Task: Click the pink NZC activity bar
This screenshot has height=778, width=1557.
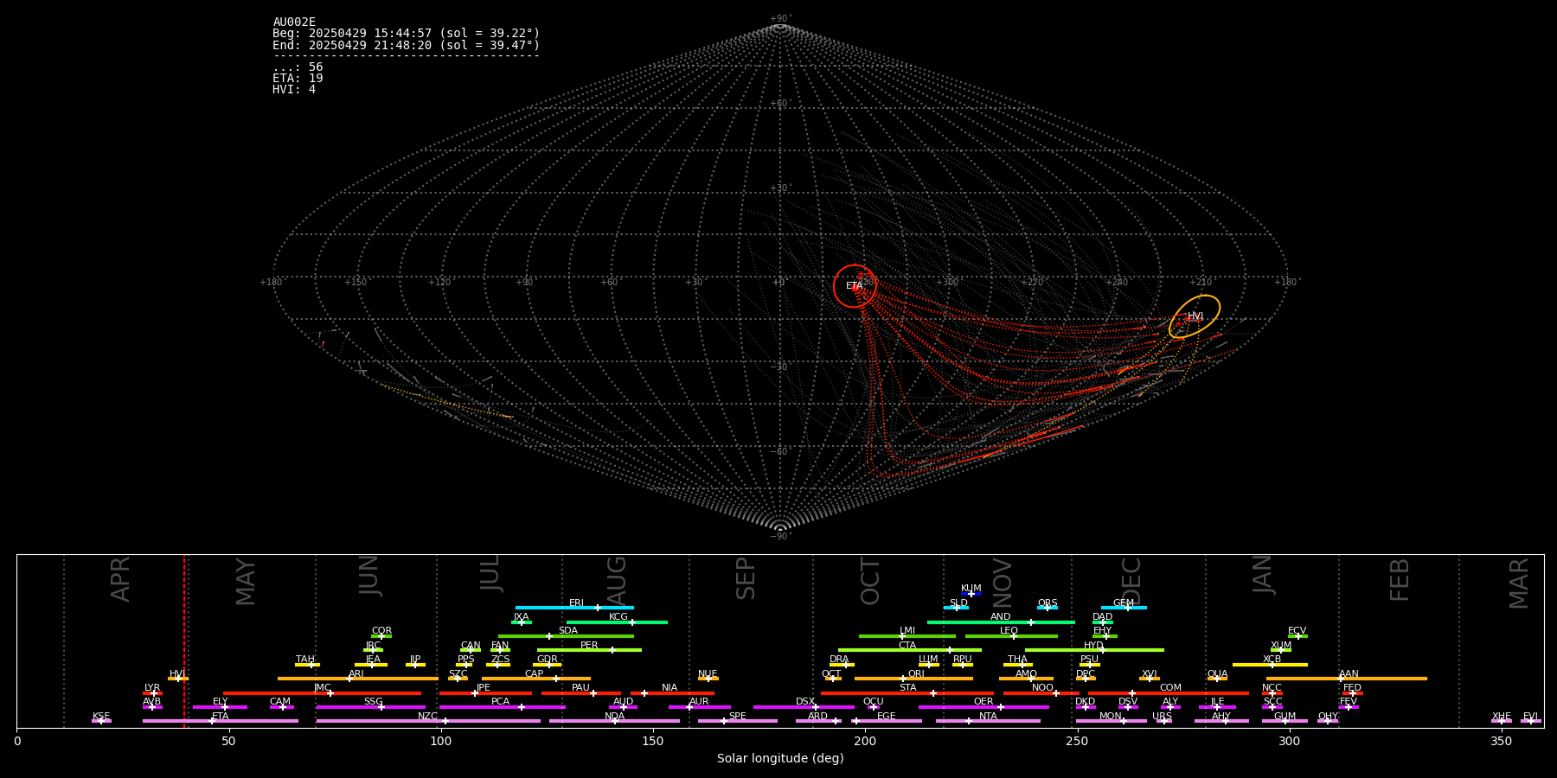Action: pyautogui.click(x=428, y=721)
